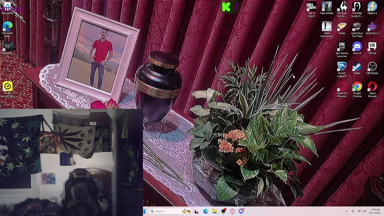Open the Wi-Fi network tray icon
Viewport: 384px width, 216px height.
[x=359, y=211]
